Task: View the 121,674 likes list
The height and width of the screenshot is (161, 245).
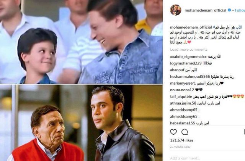Action: (x=181, y=140)
